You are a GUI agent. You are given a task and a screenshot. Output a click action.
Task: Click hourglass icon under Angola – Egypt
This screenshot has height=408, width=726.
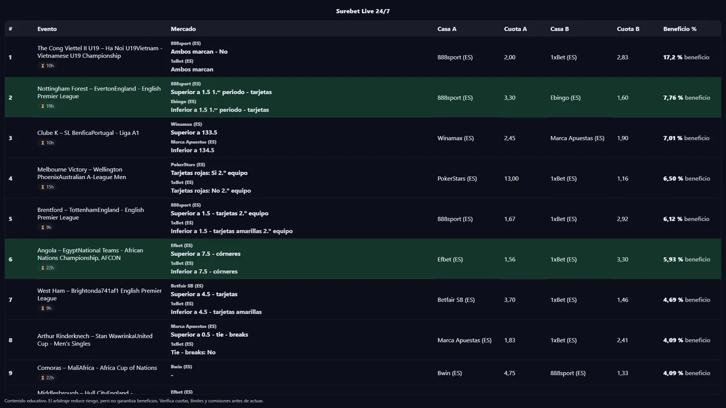tap(43, 267)
